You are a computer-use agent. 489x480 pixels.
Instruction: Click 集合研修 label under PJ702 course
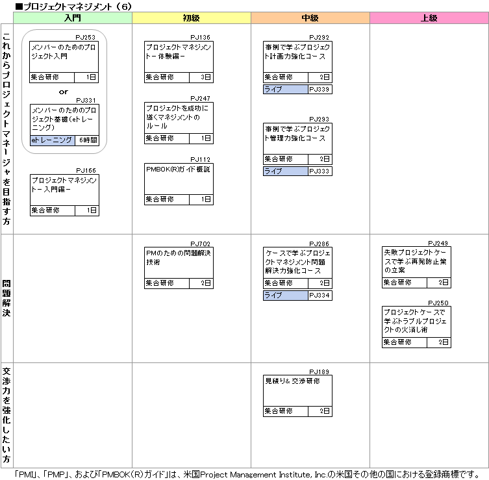[x=166, y=283]
